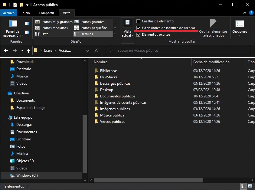This screenshot has height=190, width=255.
Task: Enable Casillas de elemento checkbox
Action: [139, 21]
